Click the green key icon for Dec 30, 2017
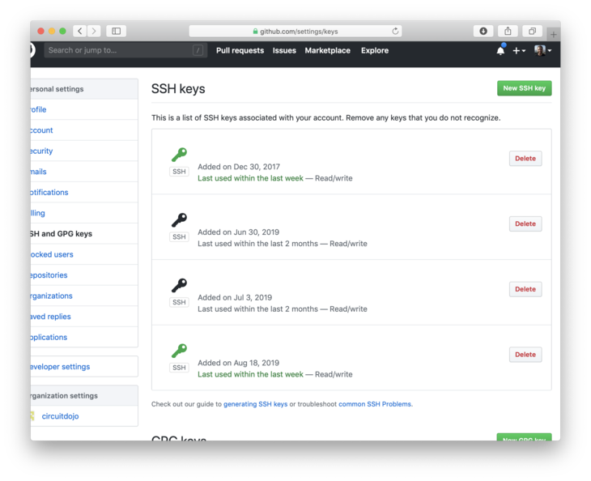This screenshot has height=481, width=591. [180, 154]
